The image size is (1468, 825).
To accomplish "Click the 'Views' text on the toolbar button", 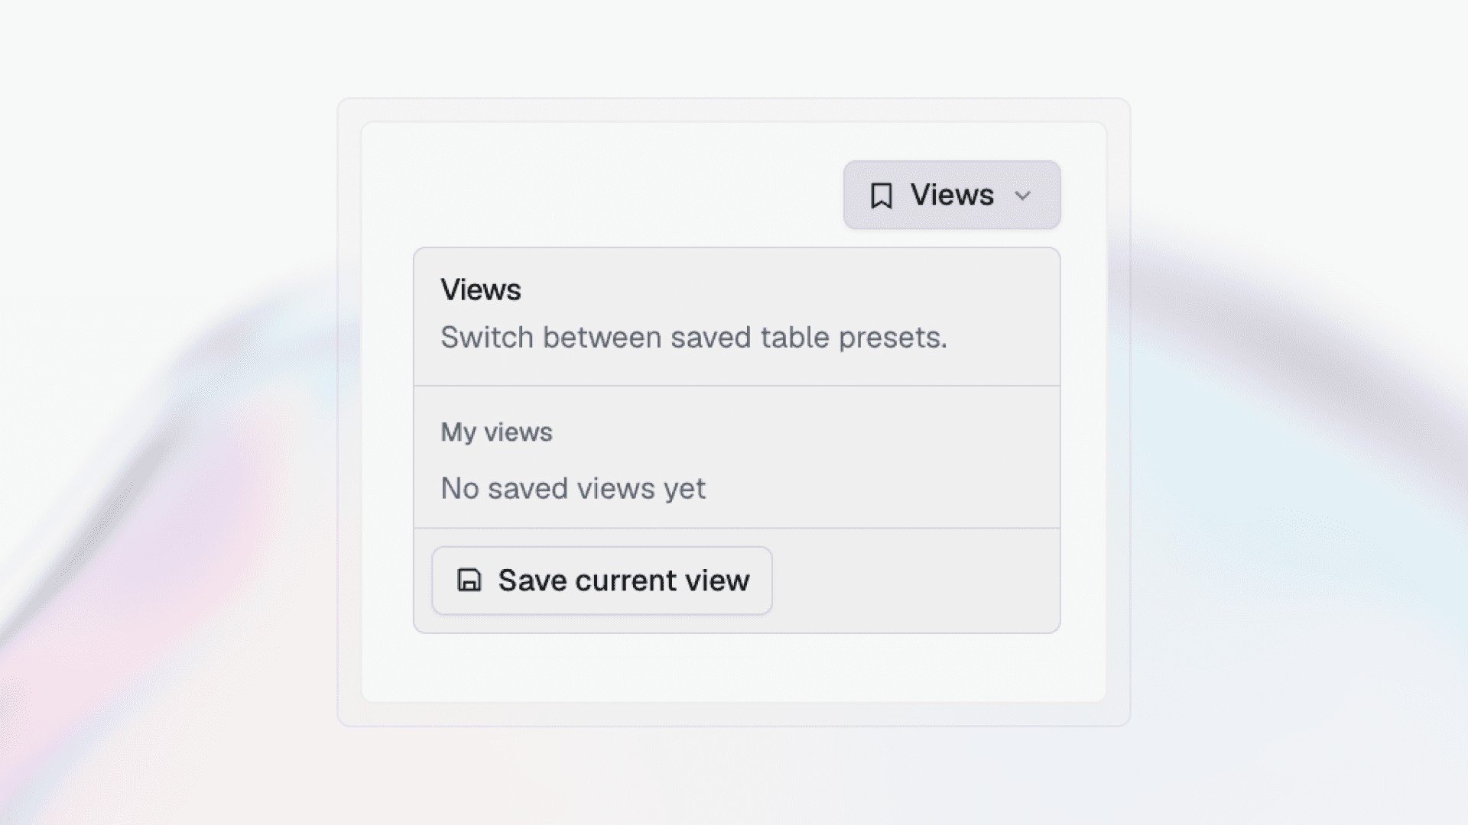I will tap(952, 195).
